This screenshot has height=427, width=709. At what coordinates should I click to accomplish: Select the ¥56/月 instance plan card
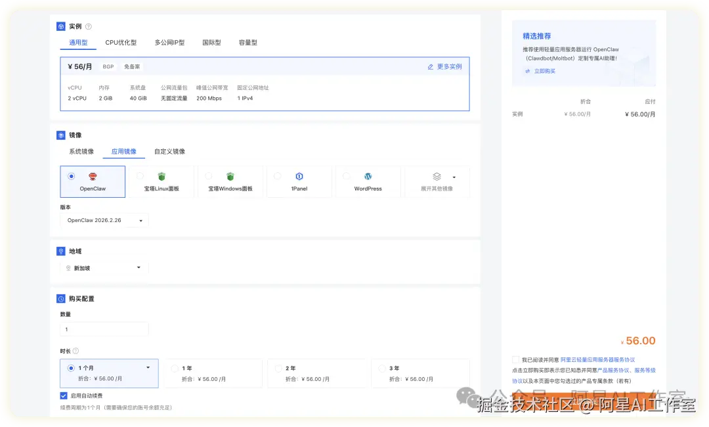coord(265,83)
